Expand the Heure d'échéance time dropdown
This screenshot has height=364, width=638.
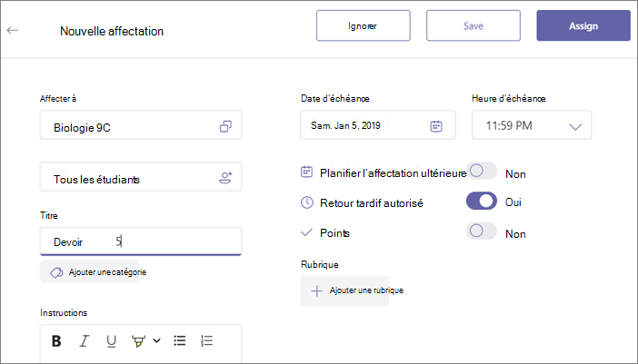coord(575,127)
